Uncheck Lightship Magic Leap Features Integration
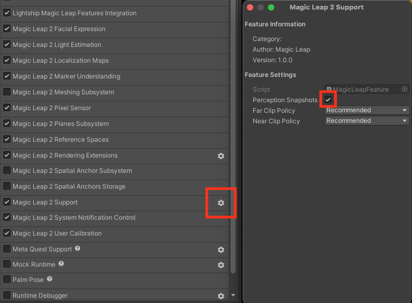The width and height of the screenshot is (412, 303). tap(7, 13)
